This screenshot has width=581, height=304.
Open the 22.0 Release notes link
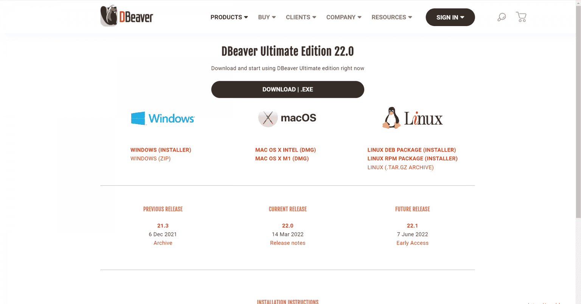pos(287,243)
